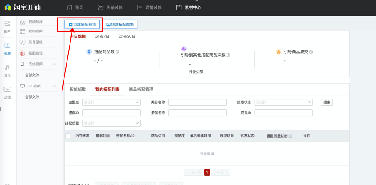Image resolution: width=376 pixels, height=185 pixels.
Task: Select the 音乐 music note icon
Action: tap(7, 67)
